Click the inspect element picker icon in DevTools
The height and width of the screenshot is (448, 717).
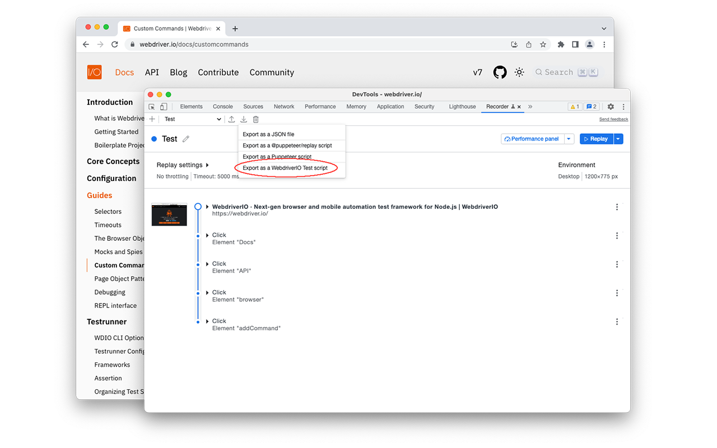pos(152,106)
